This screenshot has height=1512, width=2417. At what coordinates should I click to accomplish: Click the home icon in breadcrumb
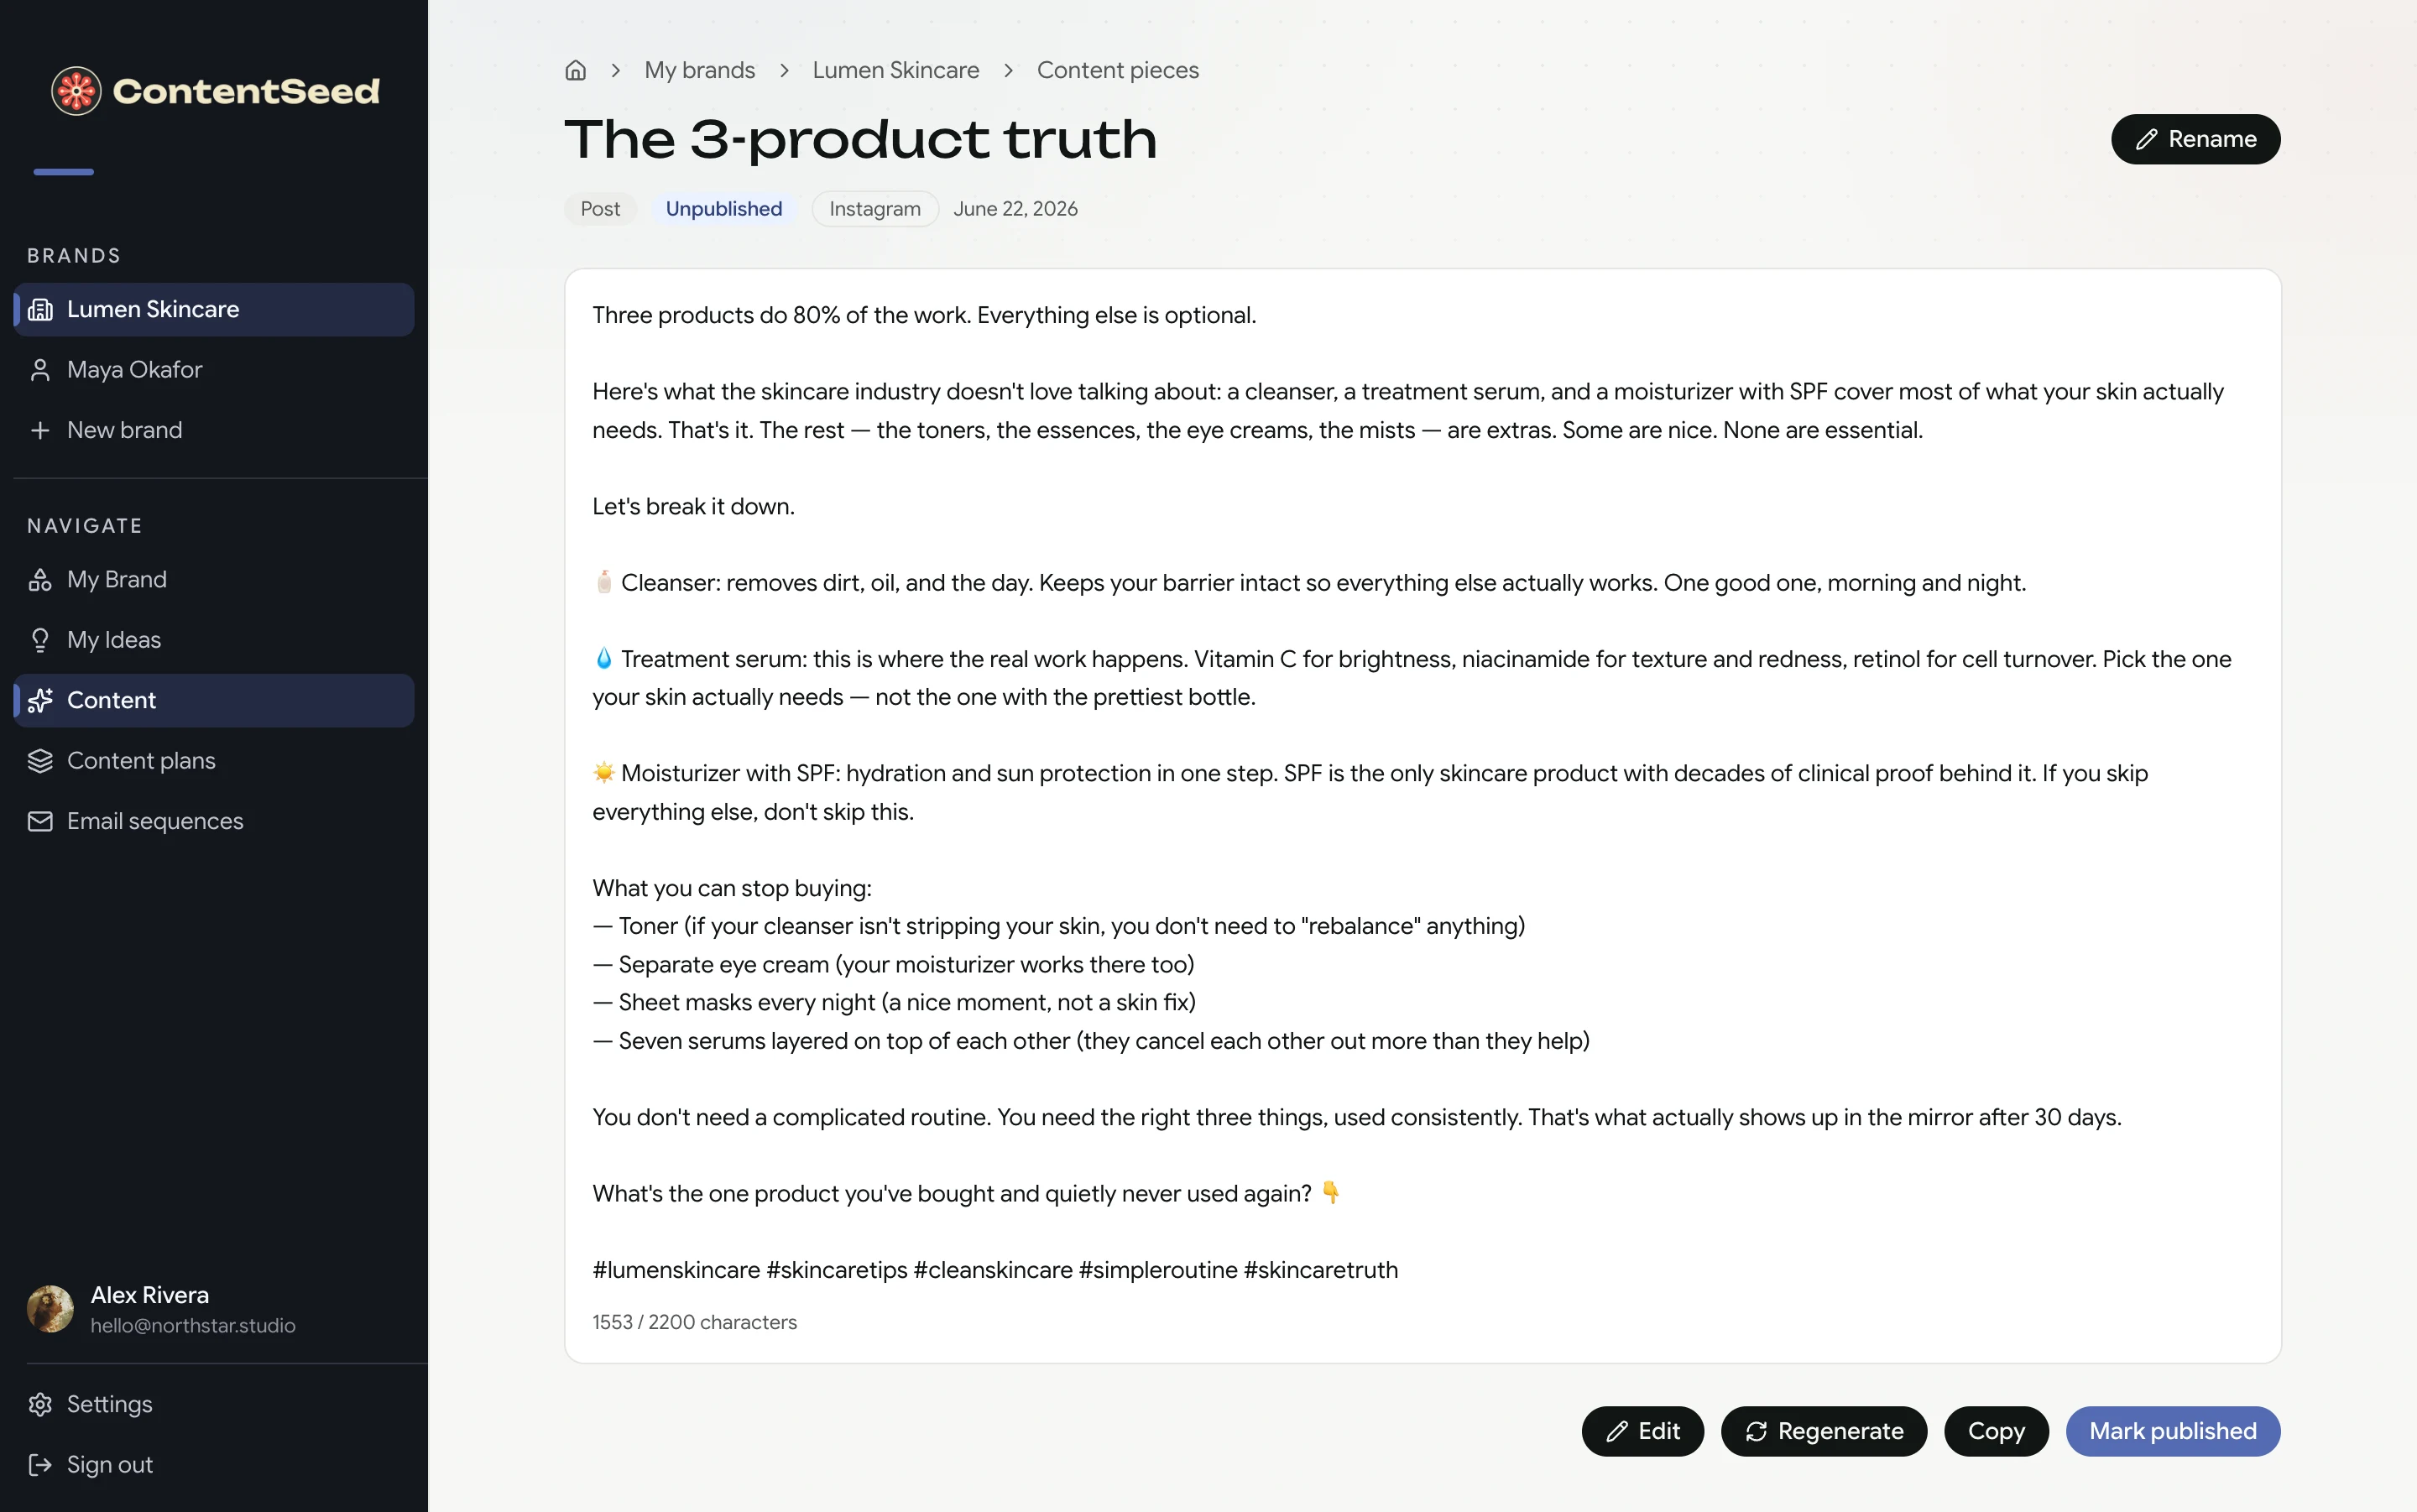[x=575, y=70]
